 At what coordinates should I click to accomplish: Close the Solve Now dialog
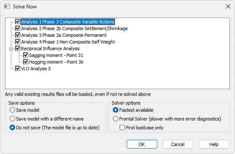[228, 6]
